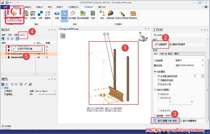This screenshot has height=134, width=210.
Task: Open the 路径规划 (Path Planning) tool
Action: (x=133, y=15)
